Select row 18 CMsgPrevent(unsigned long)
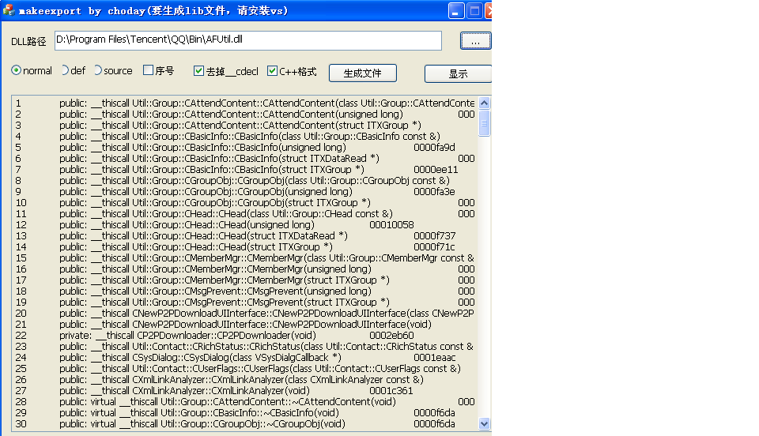759x436 pixels. (x=244, y=291)
